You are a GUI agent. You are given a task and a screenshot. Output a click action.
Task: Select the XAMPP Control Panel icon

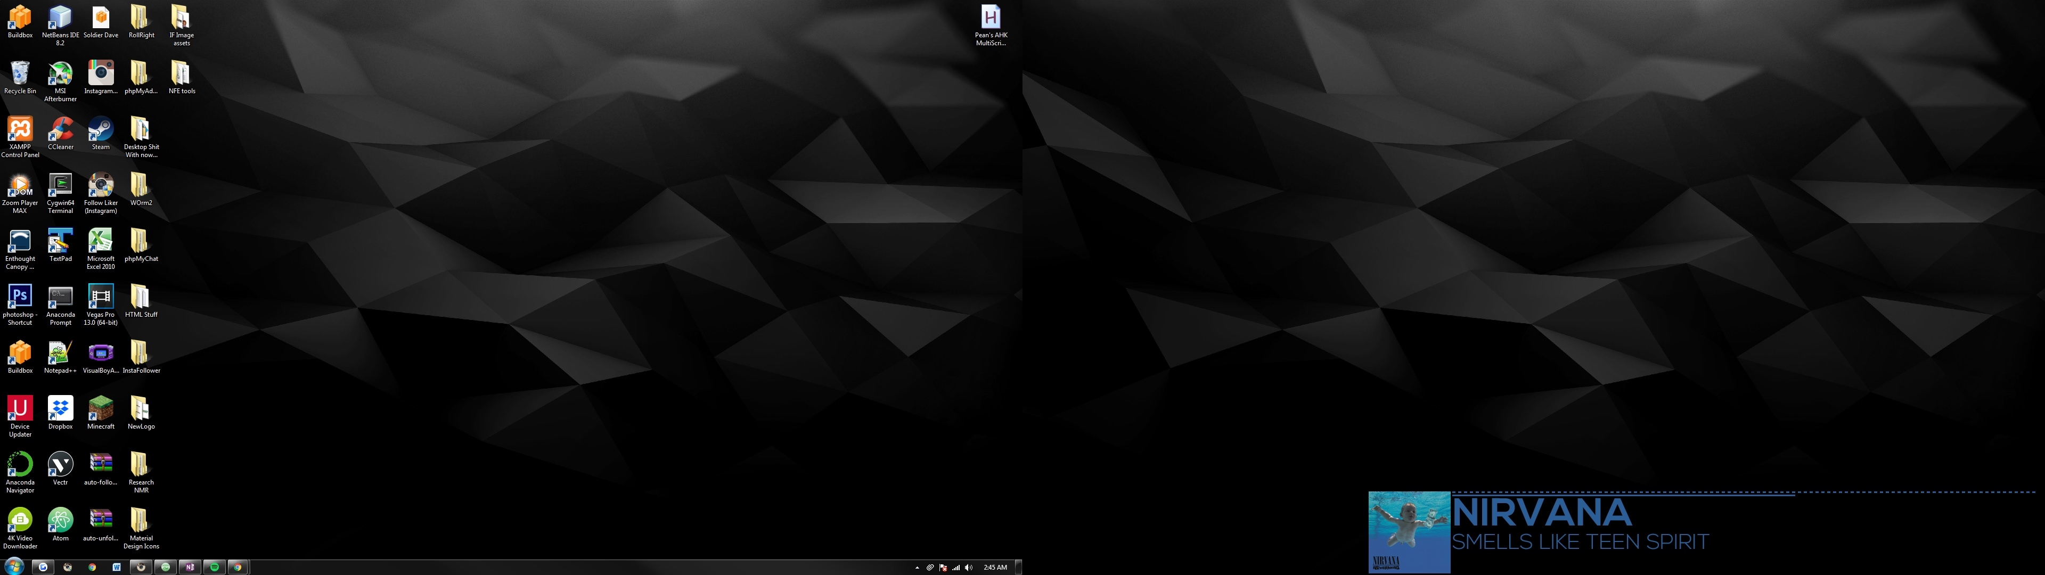click(20, 137)
